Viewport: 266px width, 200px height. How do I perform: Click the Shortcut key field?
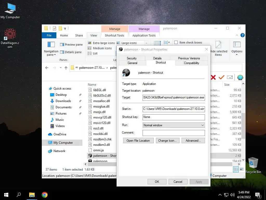tap(174, 117)
